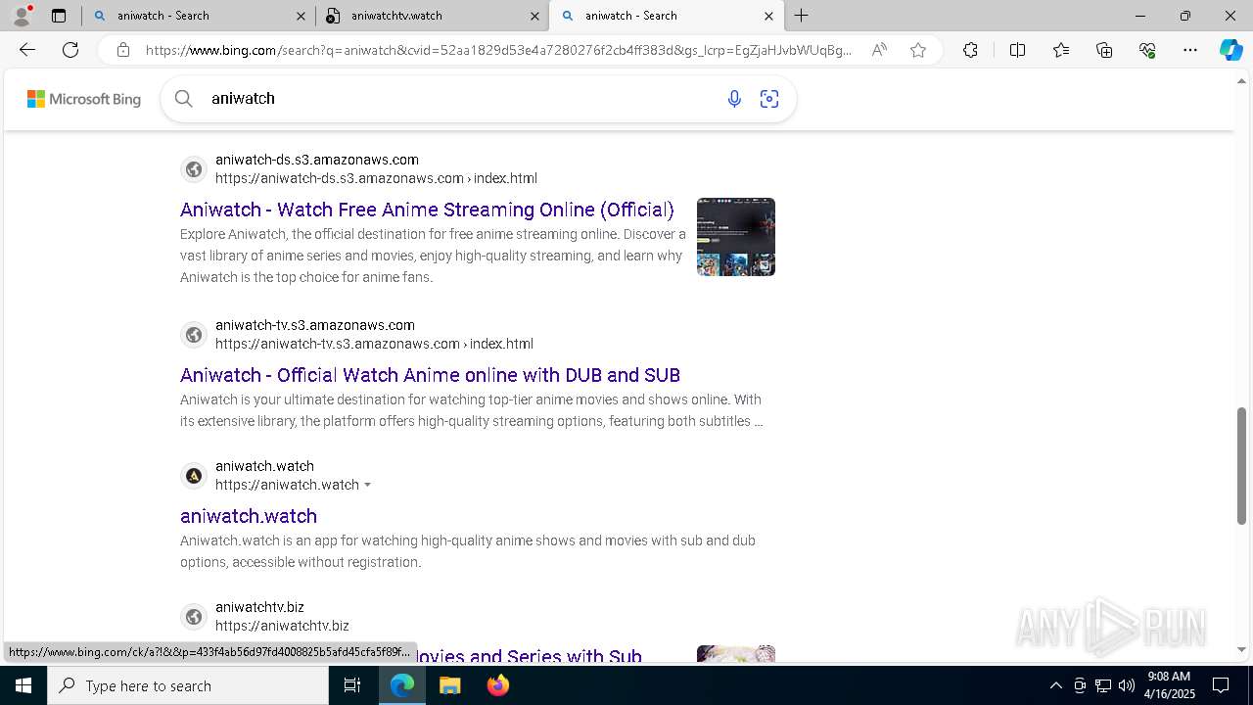Image resolution: width=1253 pixels, height=705 pixels.
Task: Open Settings and more ellipsis menu
Action: coord(1190,50)
